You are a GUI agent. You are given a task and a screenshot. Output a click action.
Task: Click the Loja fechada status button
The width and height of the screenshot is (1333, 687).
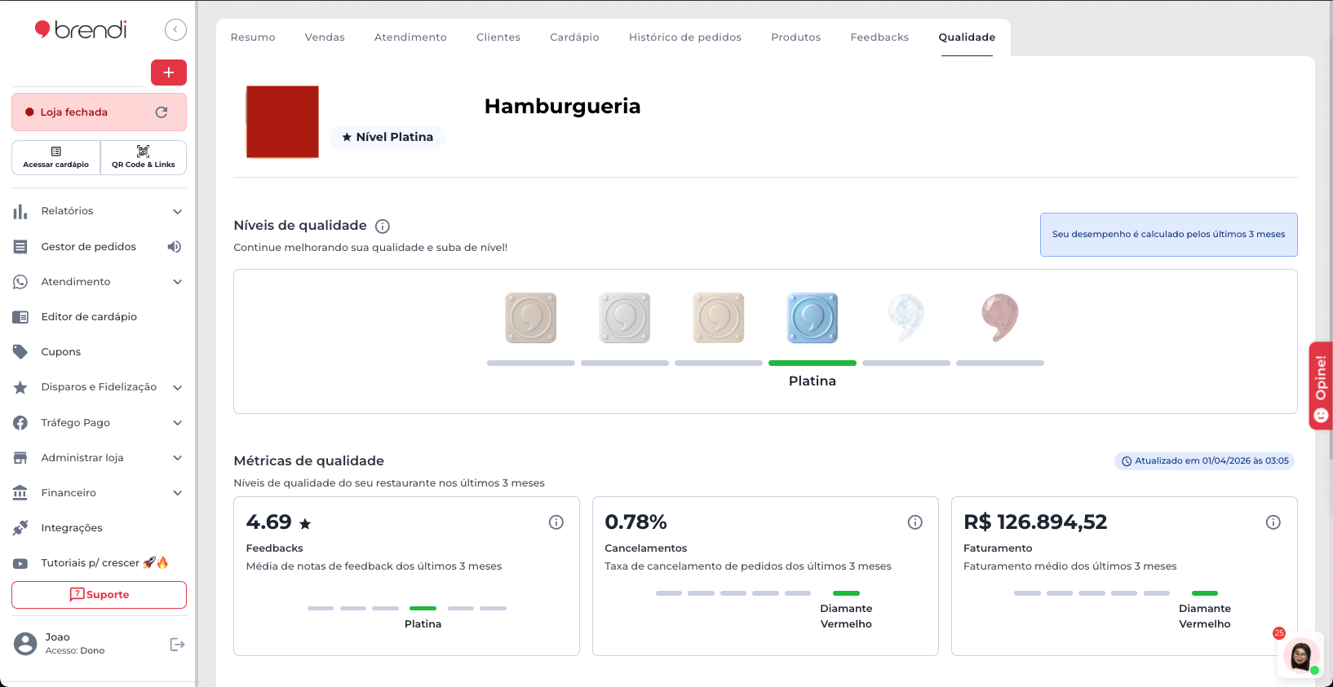99,112
